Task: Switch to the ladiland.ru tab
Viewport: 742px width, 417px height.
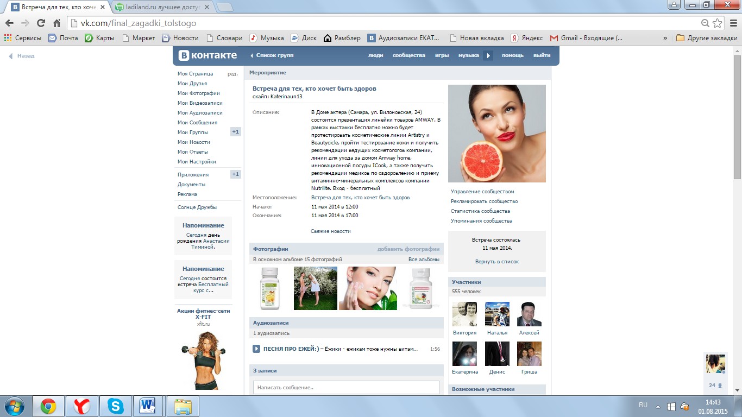Action: [163, 8]
